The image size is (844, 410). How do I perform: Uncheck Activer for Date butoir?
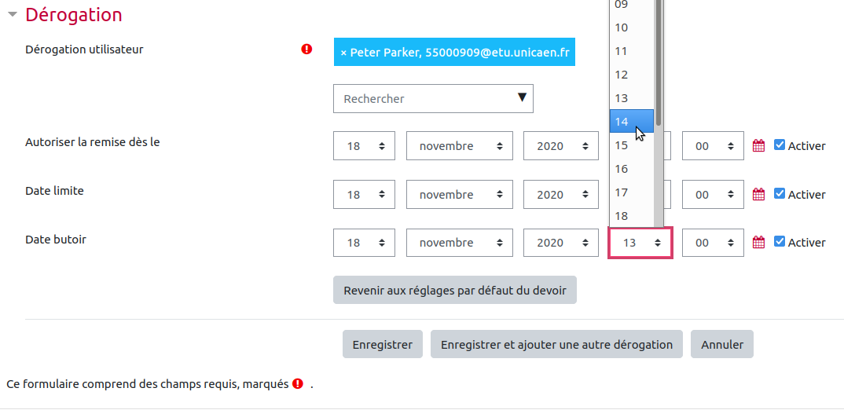(x=780, y=242)
